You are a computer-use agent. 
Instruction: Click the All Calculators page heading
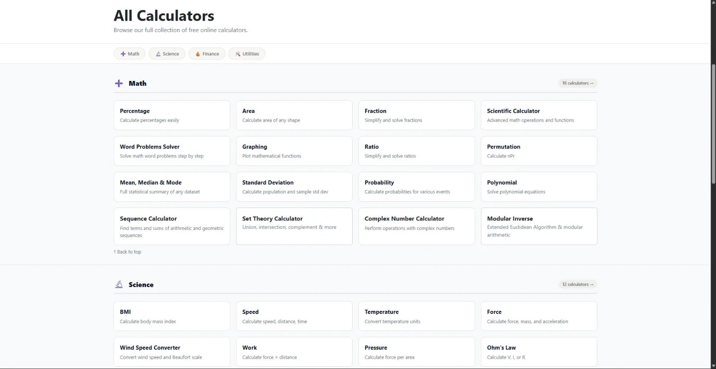pyautogui.click(x=164, y=16)
